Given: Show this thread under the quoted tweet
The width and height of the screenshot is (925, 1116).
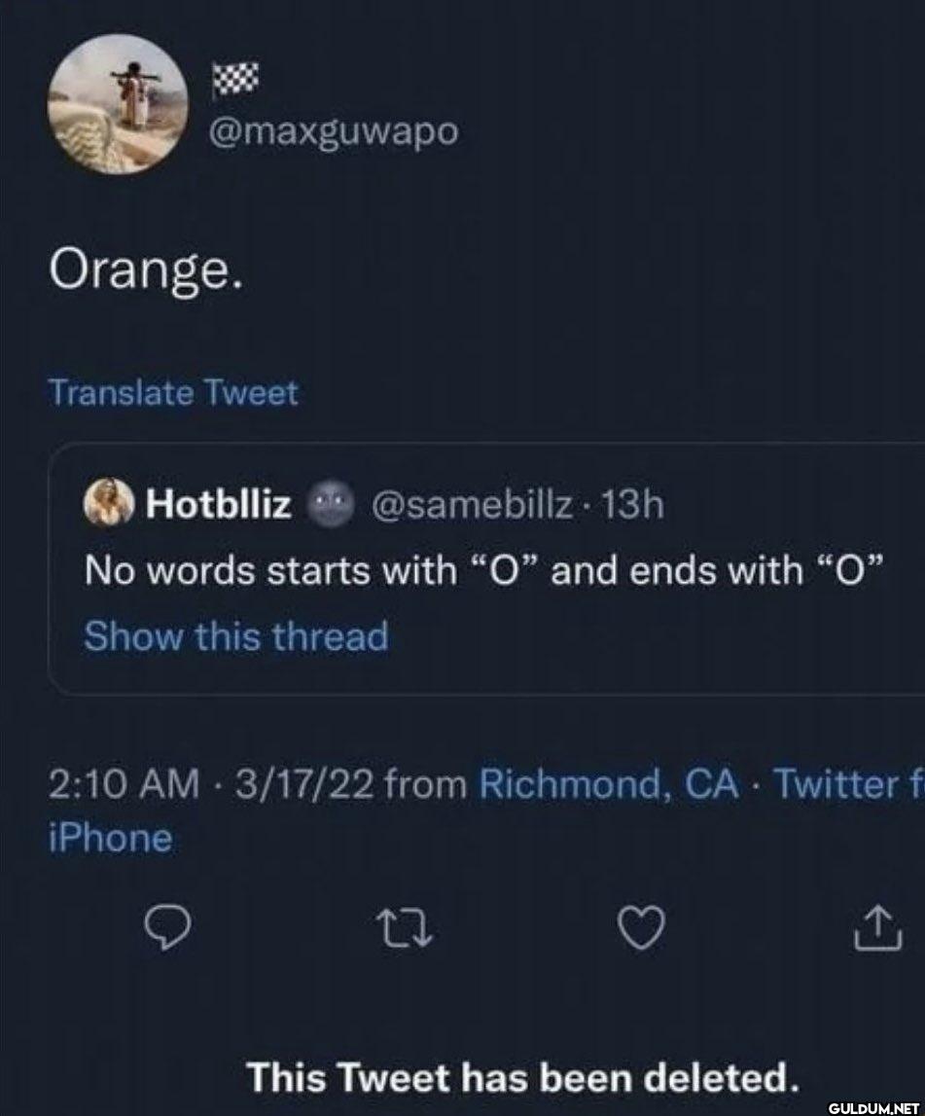Looking at the screenshot, I should point(236,636).
